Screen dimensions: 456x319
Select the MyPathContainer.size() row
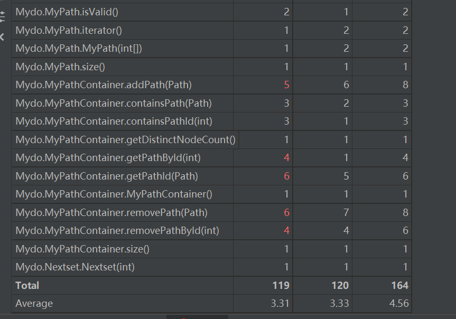[211, 249]
